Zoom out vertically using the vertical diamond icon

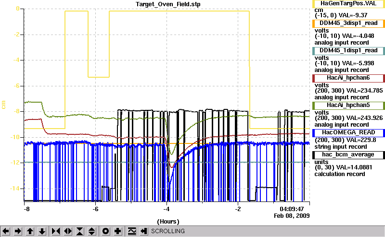coord(91,231)
